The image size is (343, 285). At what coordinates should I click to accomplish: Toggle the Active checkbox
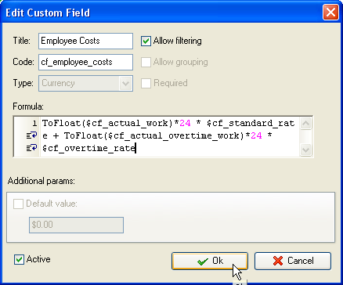click(x=19, y=259)
